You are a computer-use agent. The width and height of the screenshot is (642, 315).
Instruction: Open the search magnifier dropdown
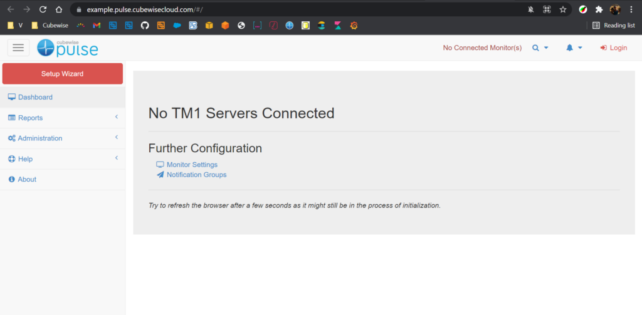click(540, 48)
